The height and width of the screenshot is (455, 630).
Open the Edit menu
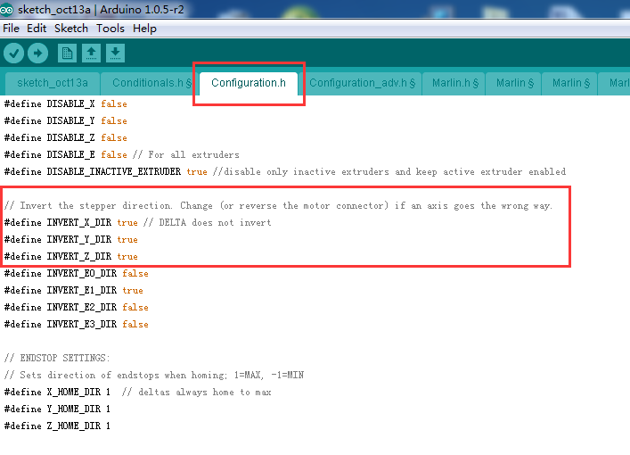click(37, 29)
